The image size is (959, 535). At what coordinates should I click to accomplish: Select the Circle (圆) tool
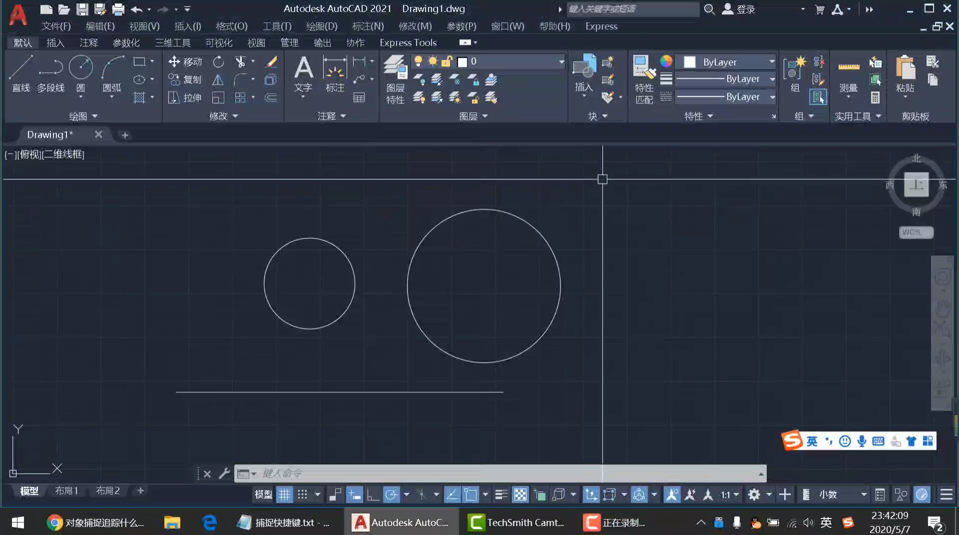click(80, 74)
